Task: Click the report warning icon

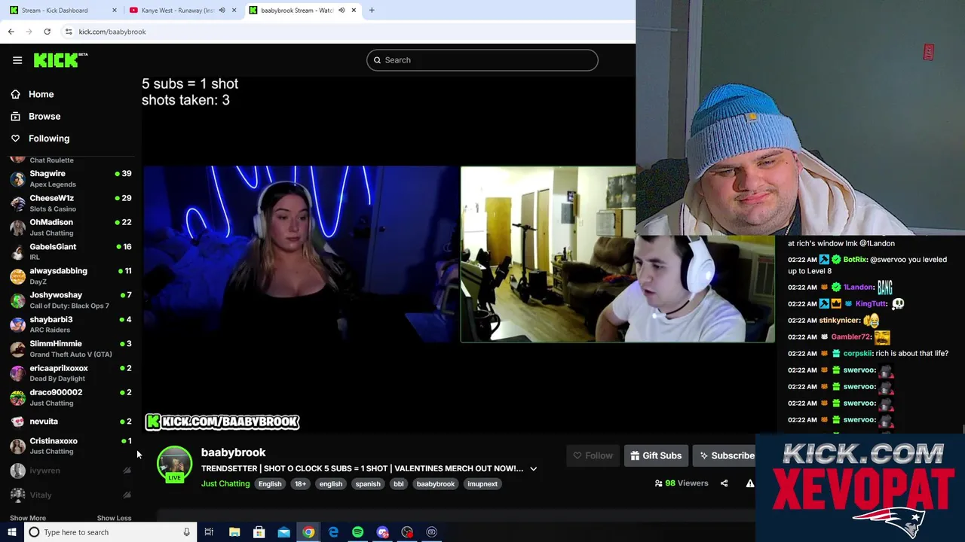Action: coord(750,483)
